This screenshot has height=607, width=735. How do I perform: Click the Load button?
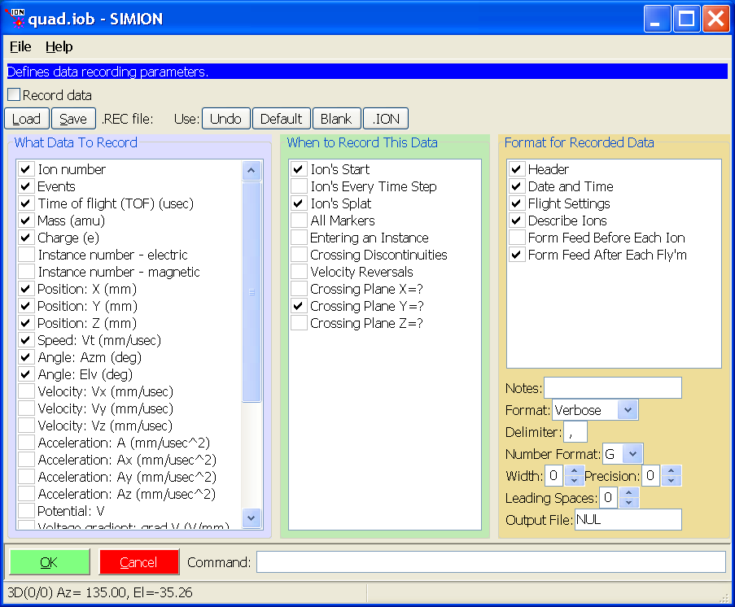(27, 119)
